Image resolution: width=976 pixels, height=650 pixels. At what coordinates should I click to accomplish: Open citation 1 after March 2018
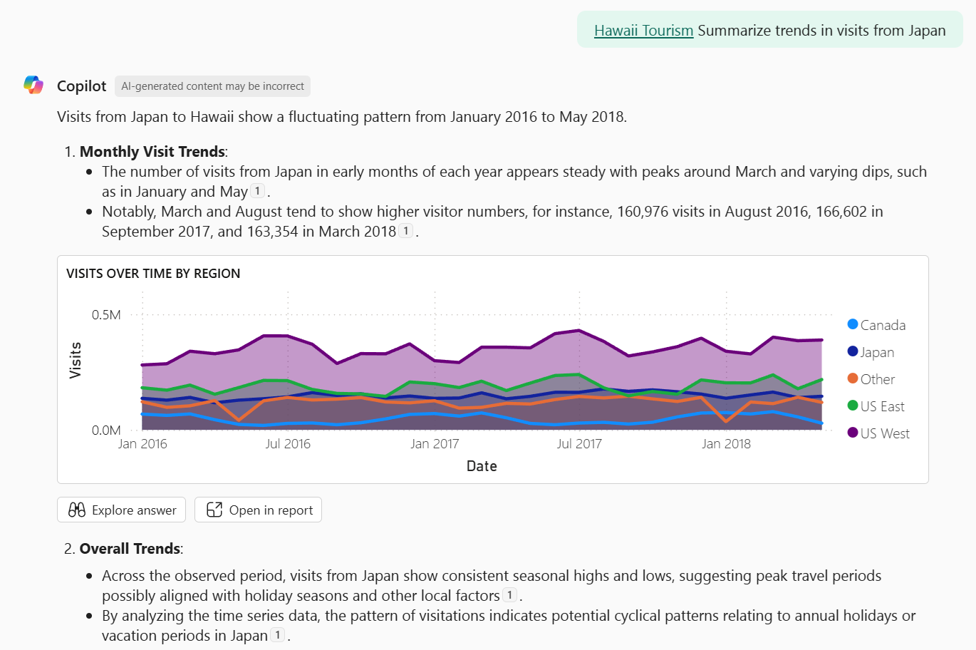405,231
